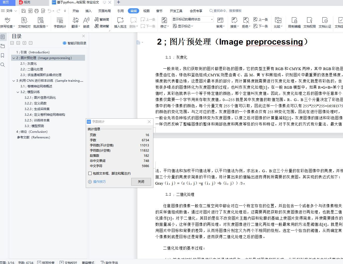Open the 操作技巧 tips link
This screenshot has height=264, width=343.
97,182
